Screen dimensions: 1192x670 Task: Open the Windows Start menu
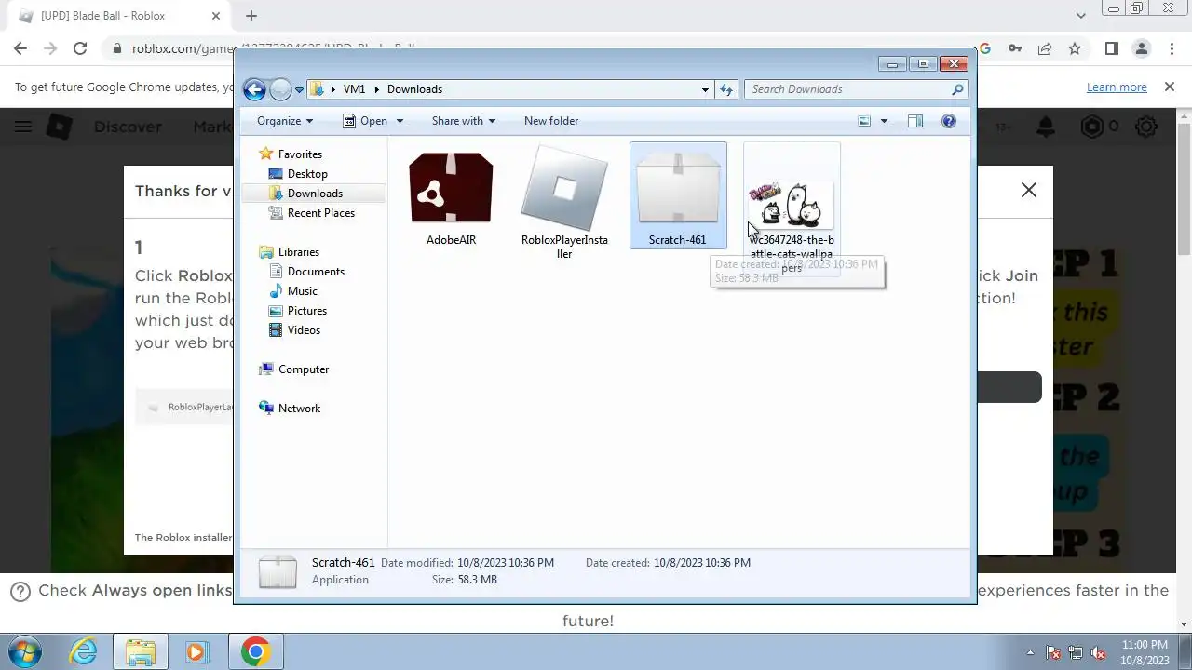[24, 651]
